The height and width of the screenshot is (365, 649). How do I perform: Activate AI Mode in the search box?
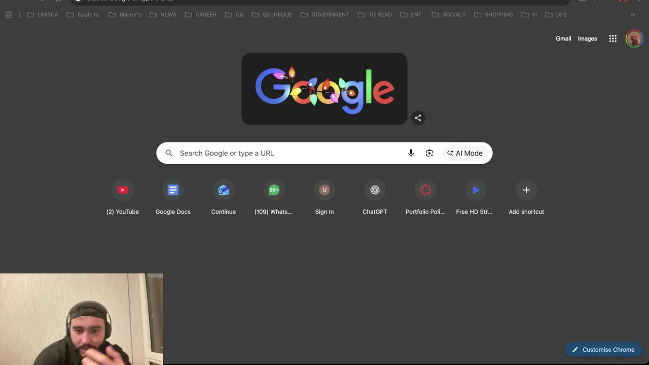(x=465, y=153)
